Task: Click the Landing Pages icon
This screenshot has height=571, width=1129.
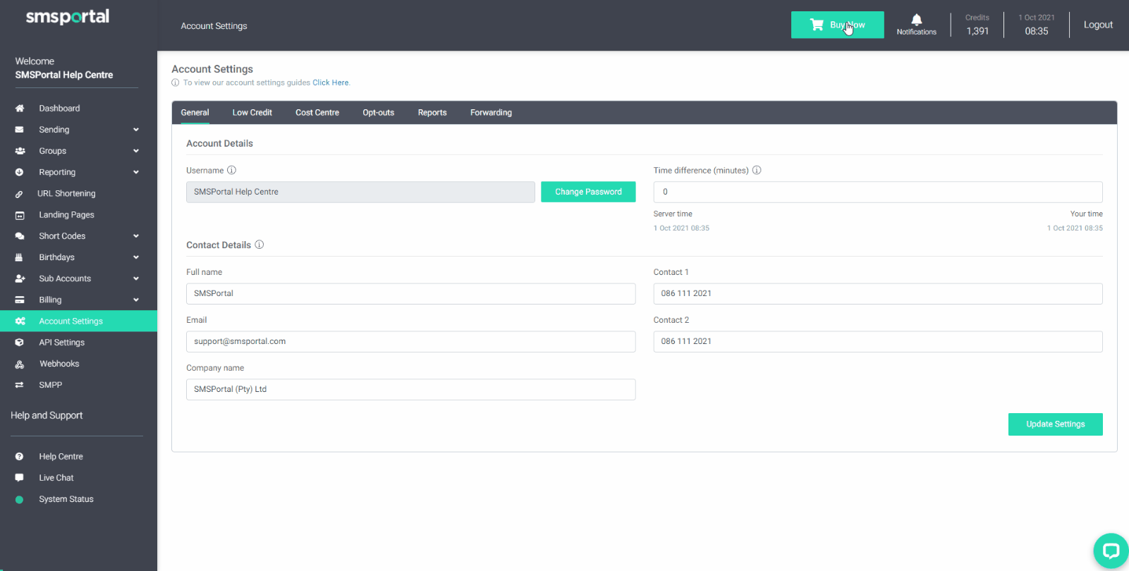Action: click(x=20, y=215)
